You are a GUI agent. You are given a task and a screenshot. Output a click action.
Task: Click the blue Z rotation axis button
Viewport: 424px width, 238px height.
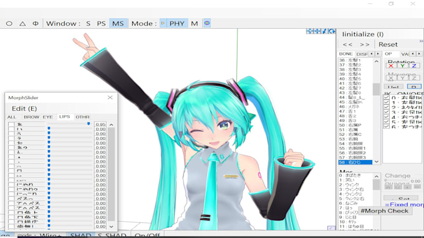414,65
